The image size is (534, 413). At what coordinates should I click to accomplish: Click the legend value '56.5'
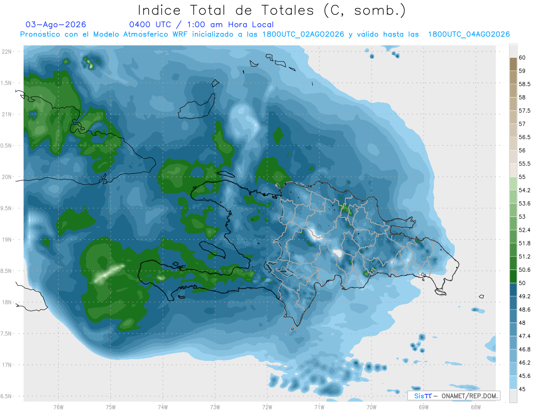click(525, 137)
